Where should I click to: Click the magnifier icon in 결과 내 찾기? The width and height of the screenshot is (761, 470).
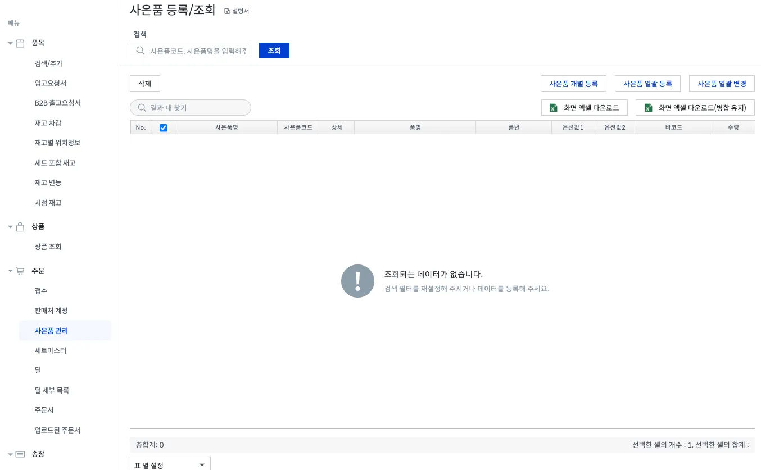tap(142, 108)
